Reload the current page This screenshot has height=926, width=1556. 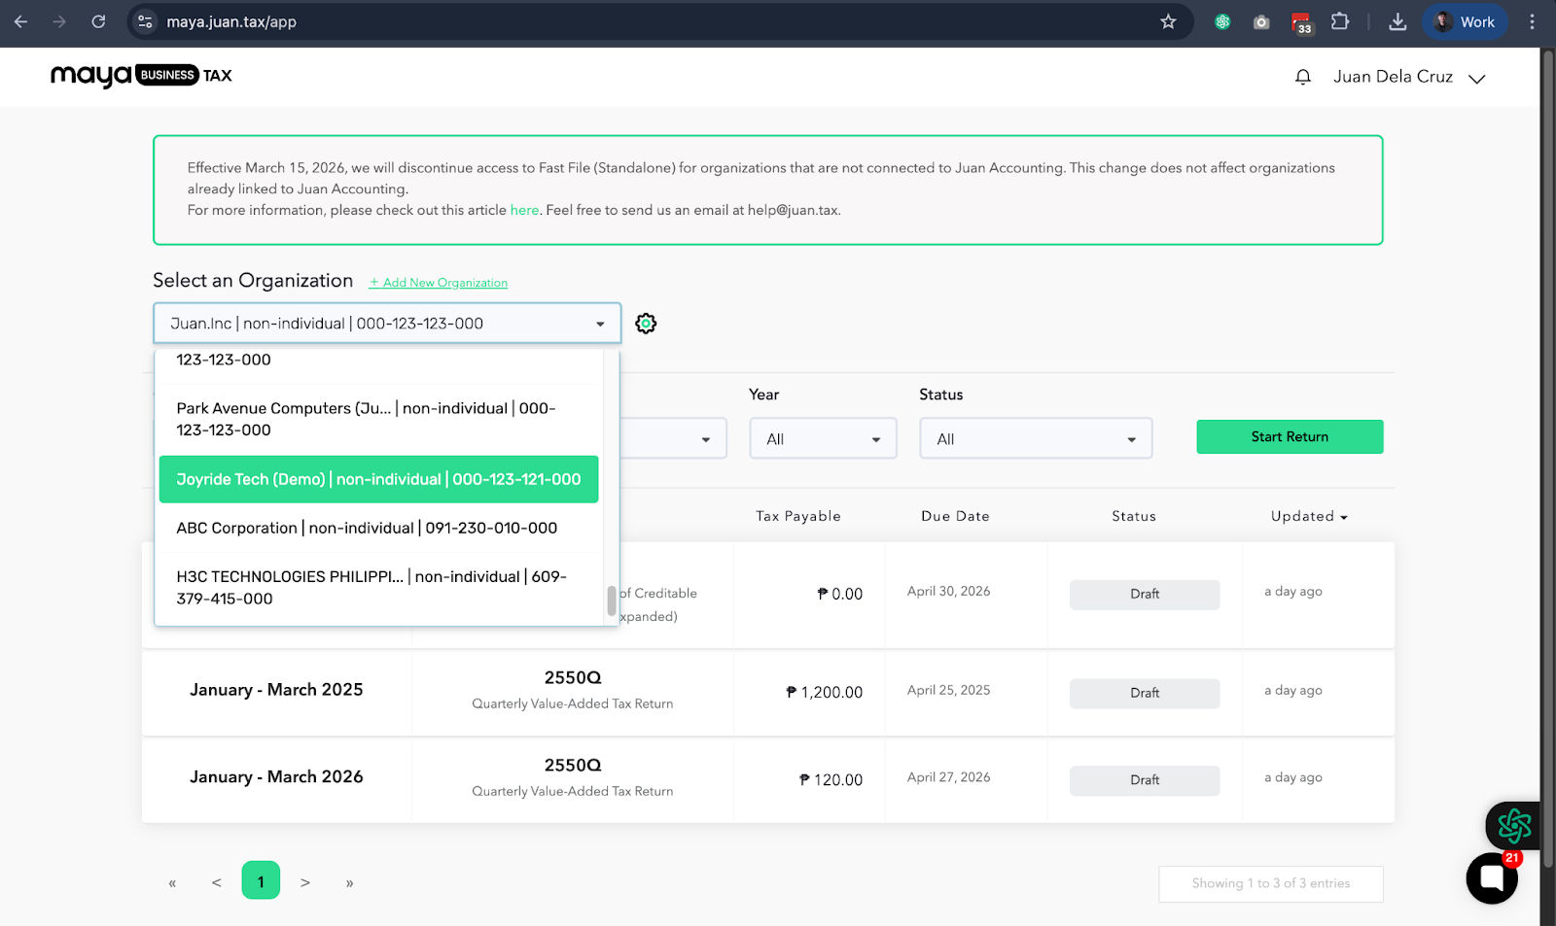coord(98,21)
